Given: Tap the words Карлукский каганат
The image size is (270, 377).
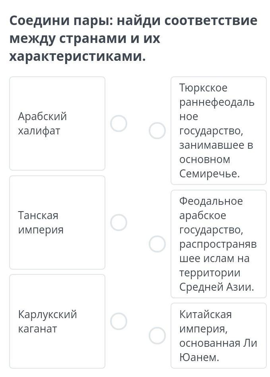Looking at the screenshot, I should pos(47,321).
